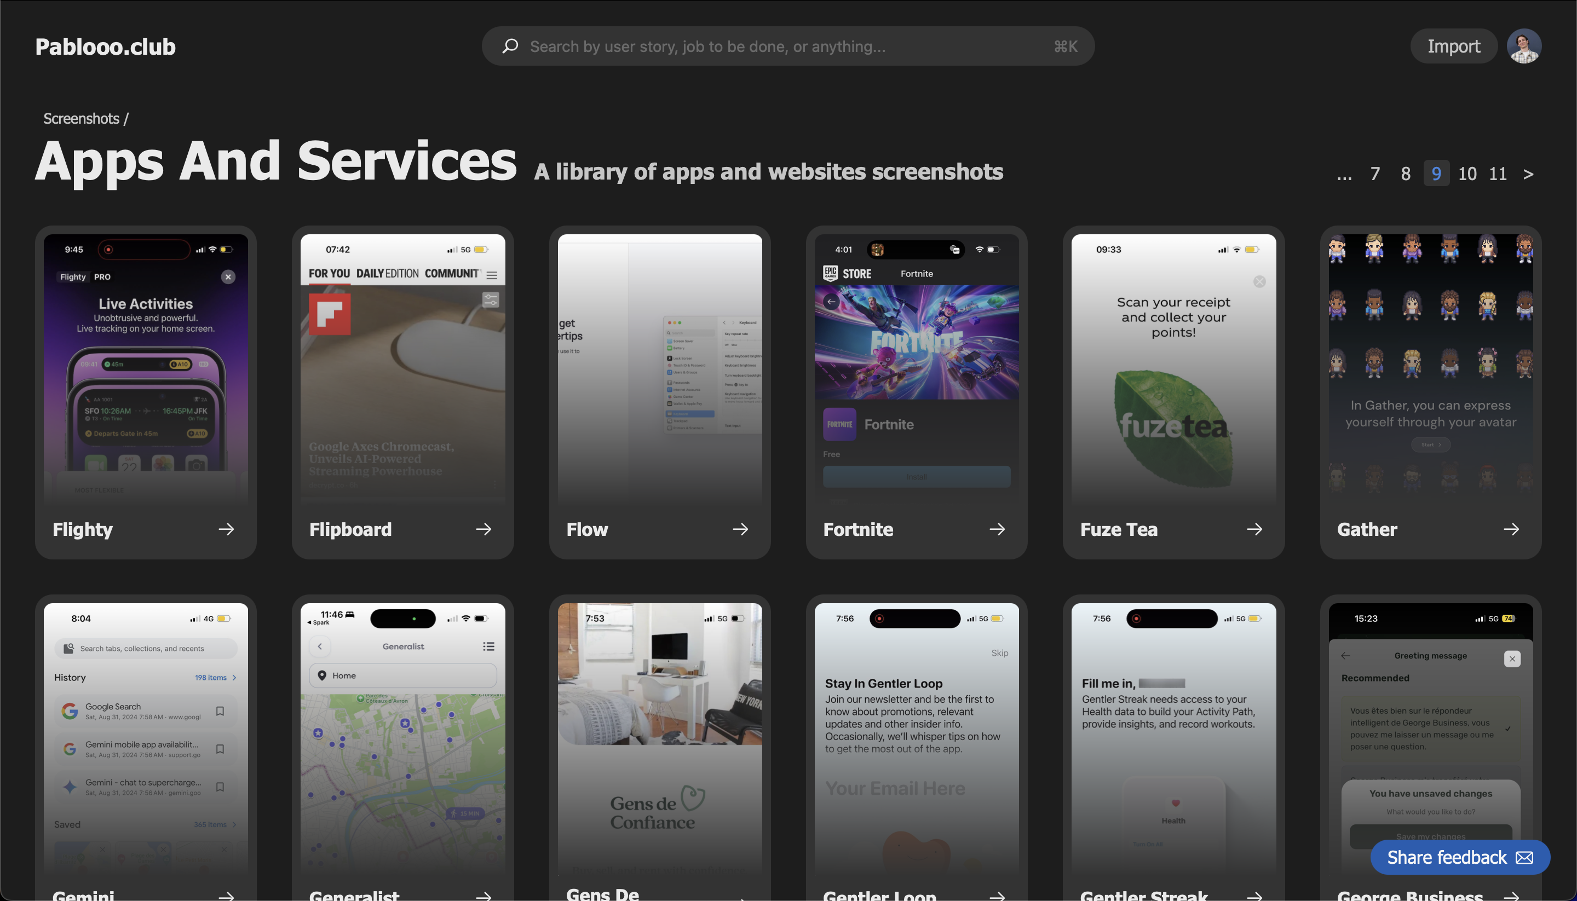The image size is (1577, 901).
Task: Click the Gather card arrow
Action: coord(1512,529)
